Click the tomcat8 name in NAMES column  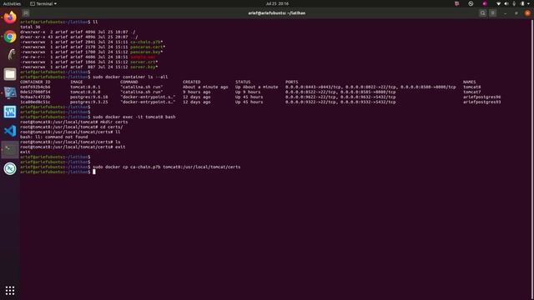pos(472,87)
